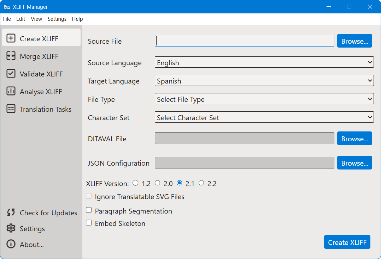Browse for the DITAVAL File
The width and height of the screenshot is (381, 259).
pyautogui.click(x=354, y=138)
